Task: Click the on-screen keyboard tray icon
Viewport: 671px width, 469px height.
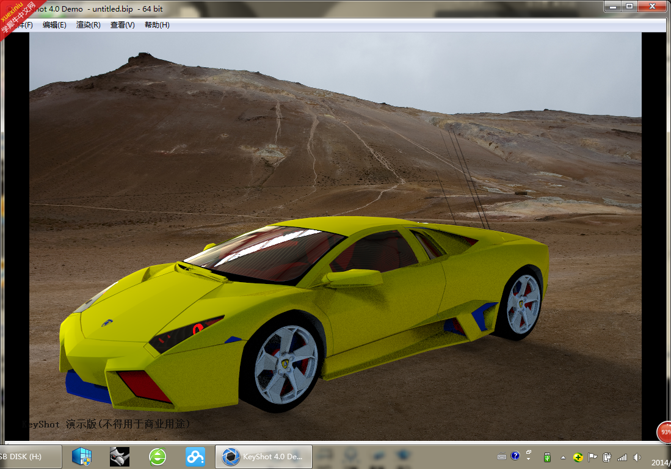Action: click(502, 457)
